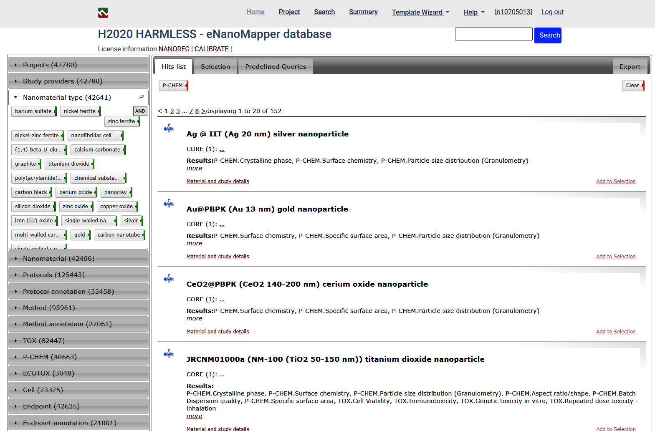The height and width of the screenshot is (431, 655).
Task: Expand the P-CHEM (40663) panel
Action: point(78,357)
